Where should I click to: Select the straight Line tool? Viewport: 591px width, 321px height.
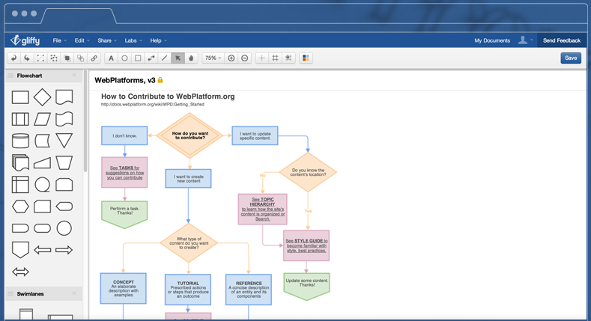(x=164, y=58)
